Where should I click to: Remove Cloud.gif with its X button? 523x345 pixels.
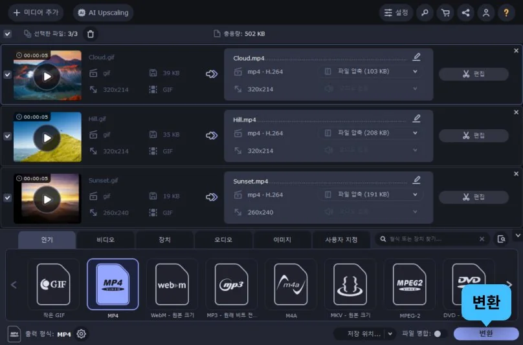516,50
